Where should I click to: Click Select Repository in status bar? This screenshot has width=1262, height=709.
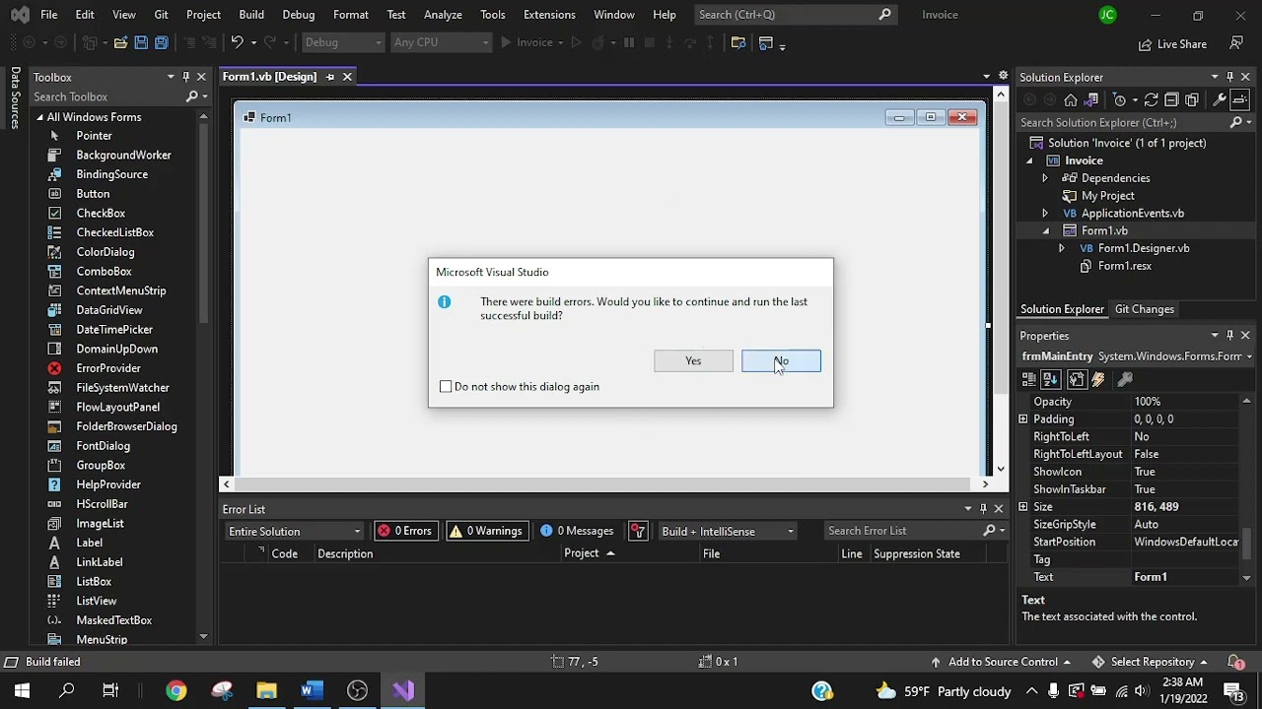tap(1150, 662)
